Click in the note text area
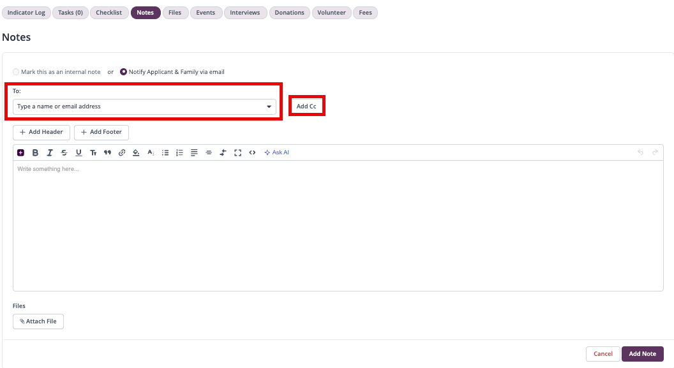Image resolution: width=674 pixels, height=368 pixels. click(338, 225)
